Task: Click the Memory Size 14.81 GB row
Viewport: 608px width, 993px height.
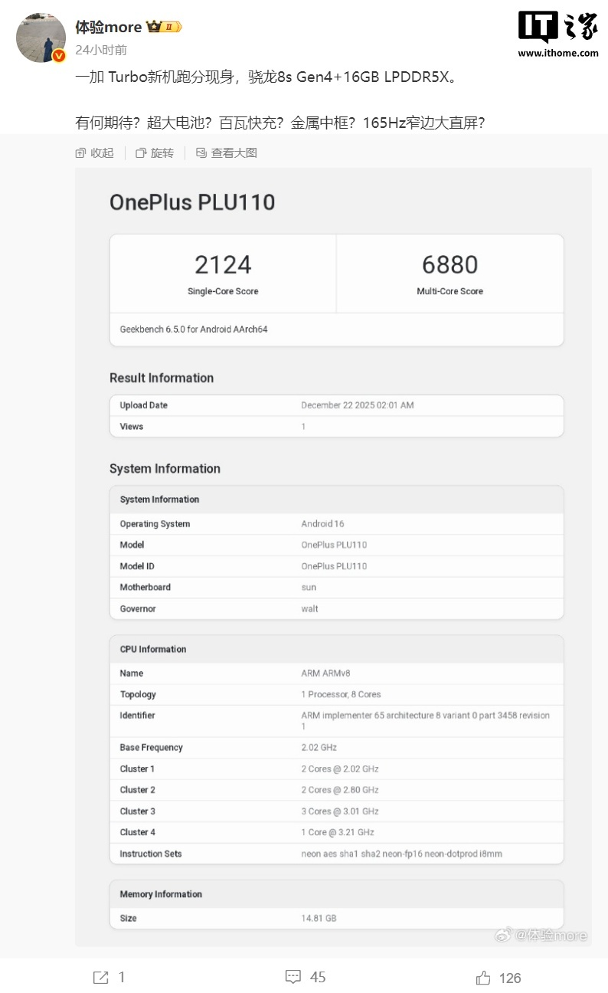Action: click(336, 918)
